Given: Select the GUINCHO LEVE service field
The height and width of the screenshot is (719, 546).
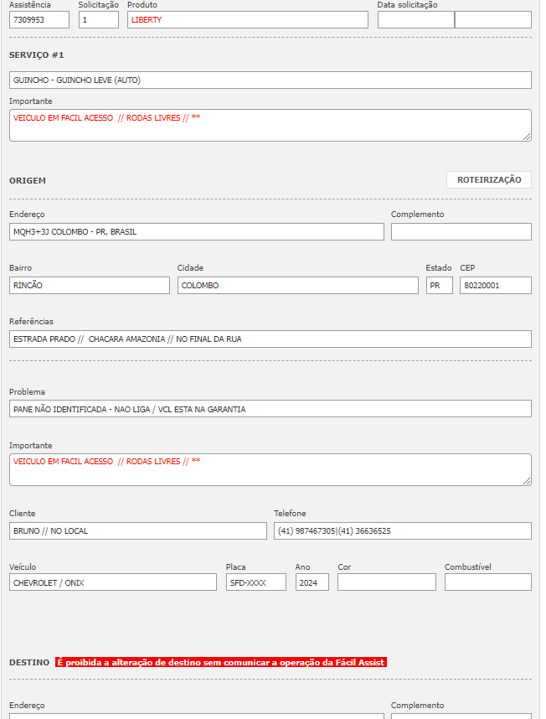Looking at the screenshot, I should pos(270,80).
